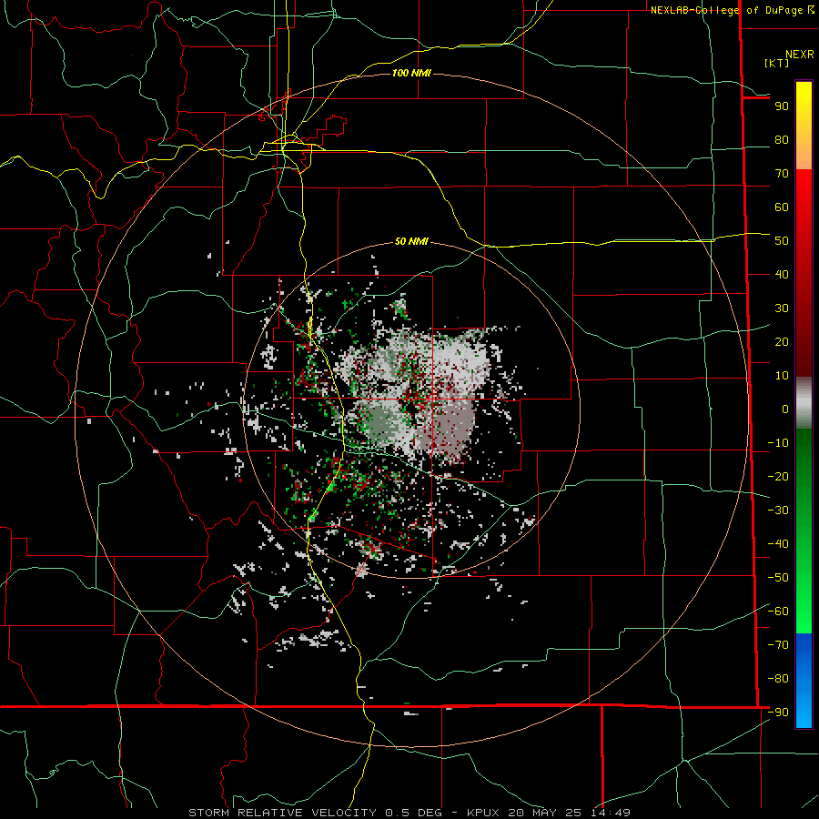Click the 90 value on velocity scale
The image size is (819, 819).
pyautogui.click(x=782, y=106)
